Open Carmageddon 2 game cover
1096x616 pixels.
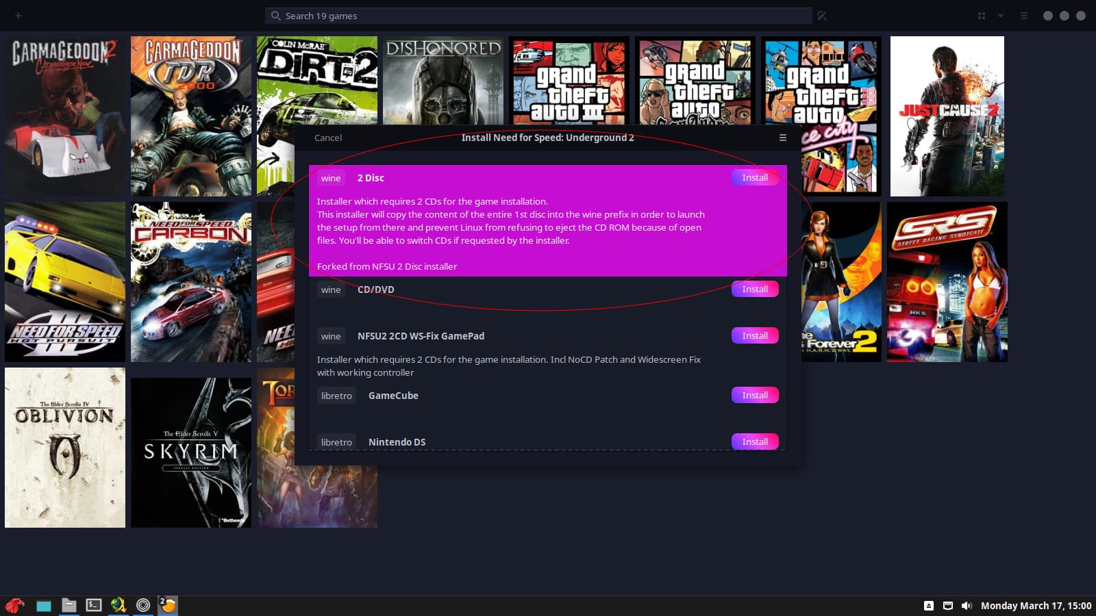click(x=65, y=116)
